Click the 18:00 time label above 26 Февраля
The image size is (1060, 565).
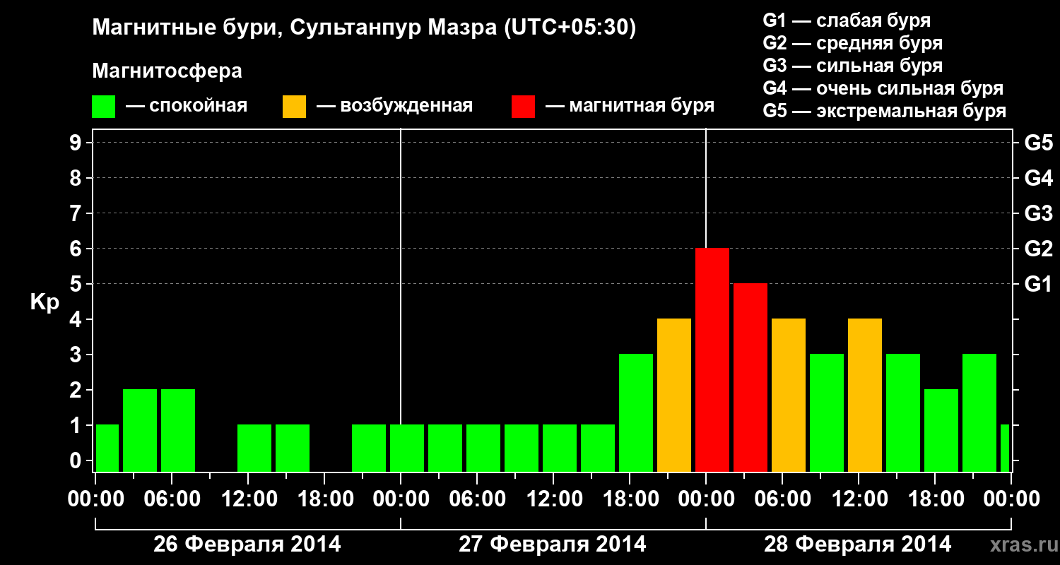[x=324, y=499]
